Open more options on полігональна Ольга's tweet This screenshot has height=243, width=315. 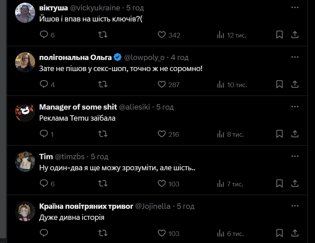(295, 57)
